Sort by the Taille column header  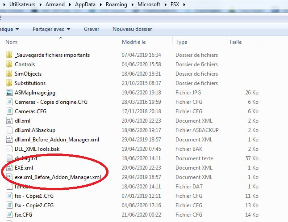tap(235, 42)
